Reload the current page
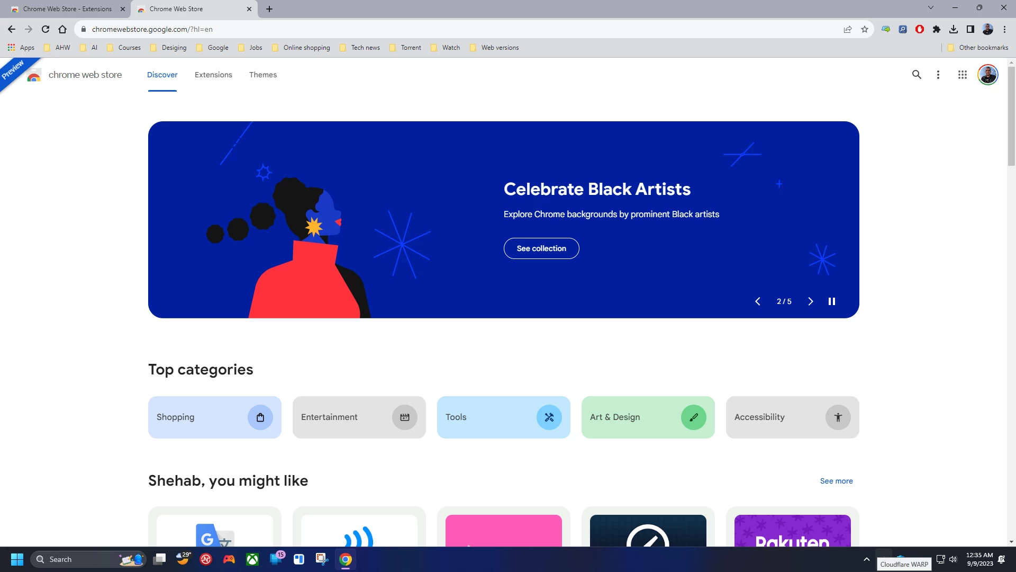Screen dimensions: 1016x572 tap(46, 29)
